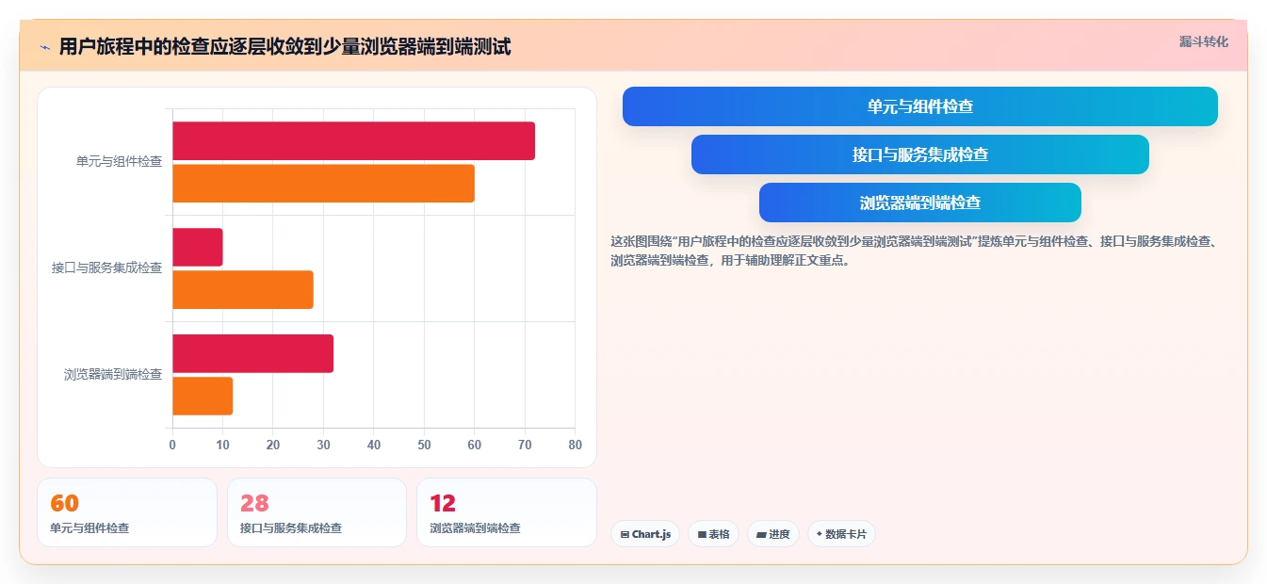1267x584 pixels.
Task: Click the orange bar for 浏览器端到端检查
Action: [x=203, y=396]
